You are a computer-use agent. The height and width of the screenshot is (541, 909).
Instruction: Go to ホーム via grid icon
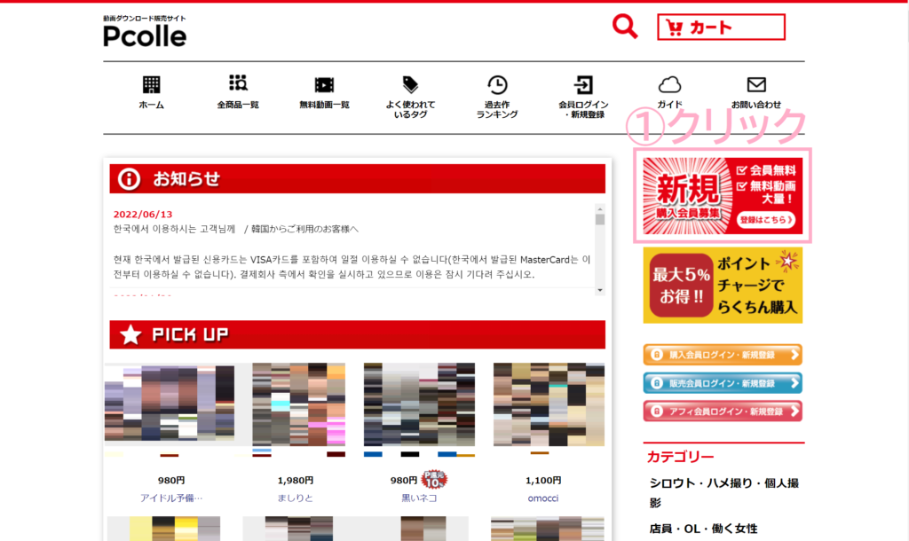coord(152,85)
